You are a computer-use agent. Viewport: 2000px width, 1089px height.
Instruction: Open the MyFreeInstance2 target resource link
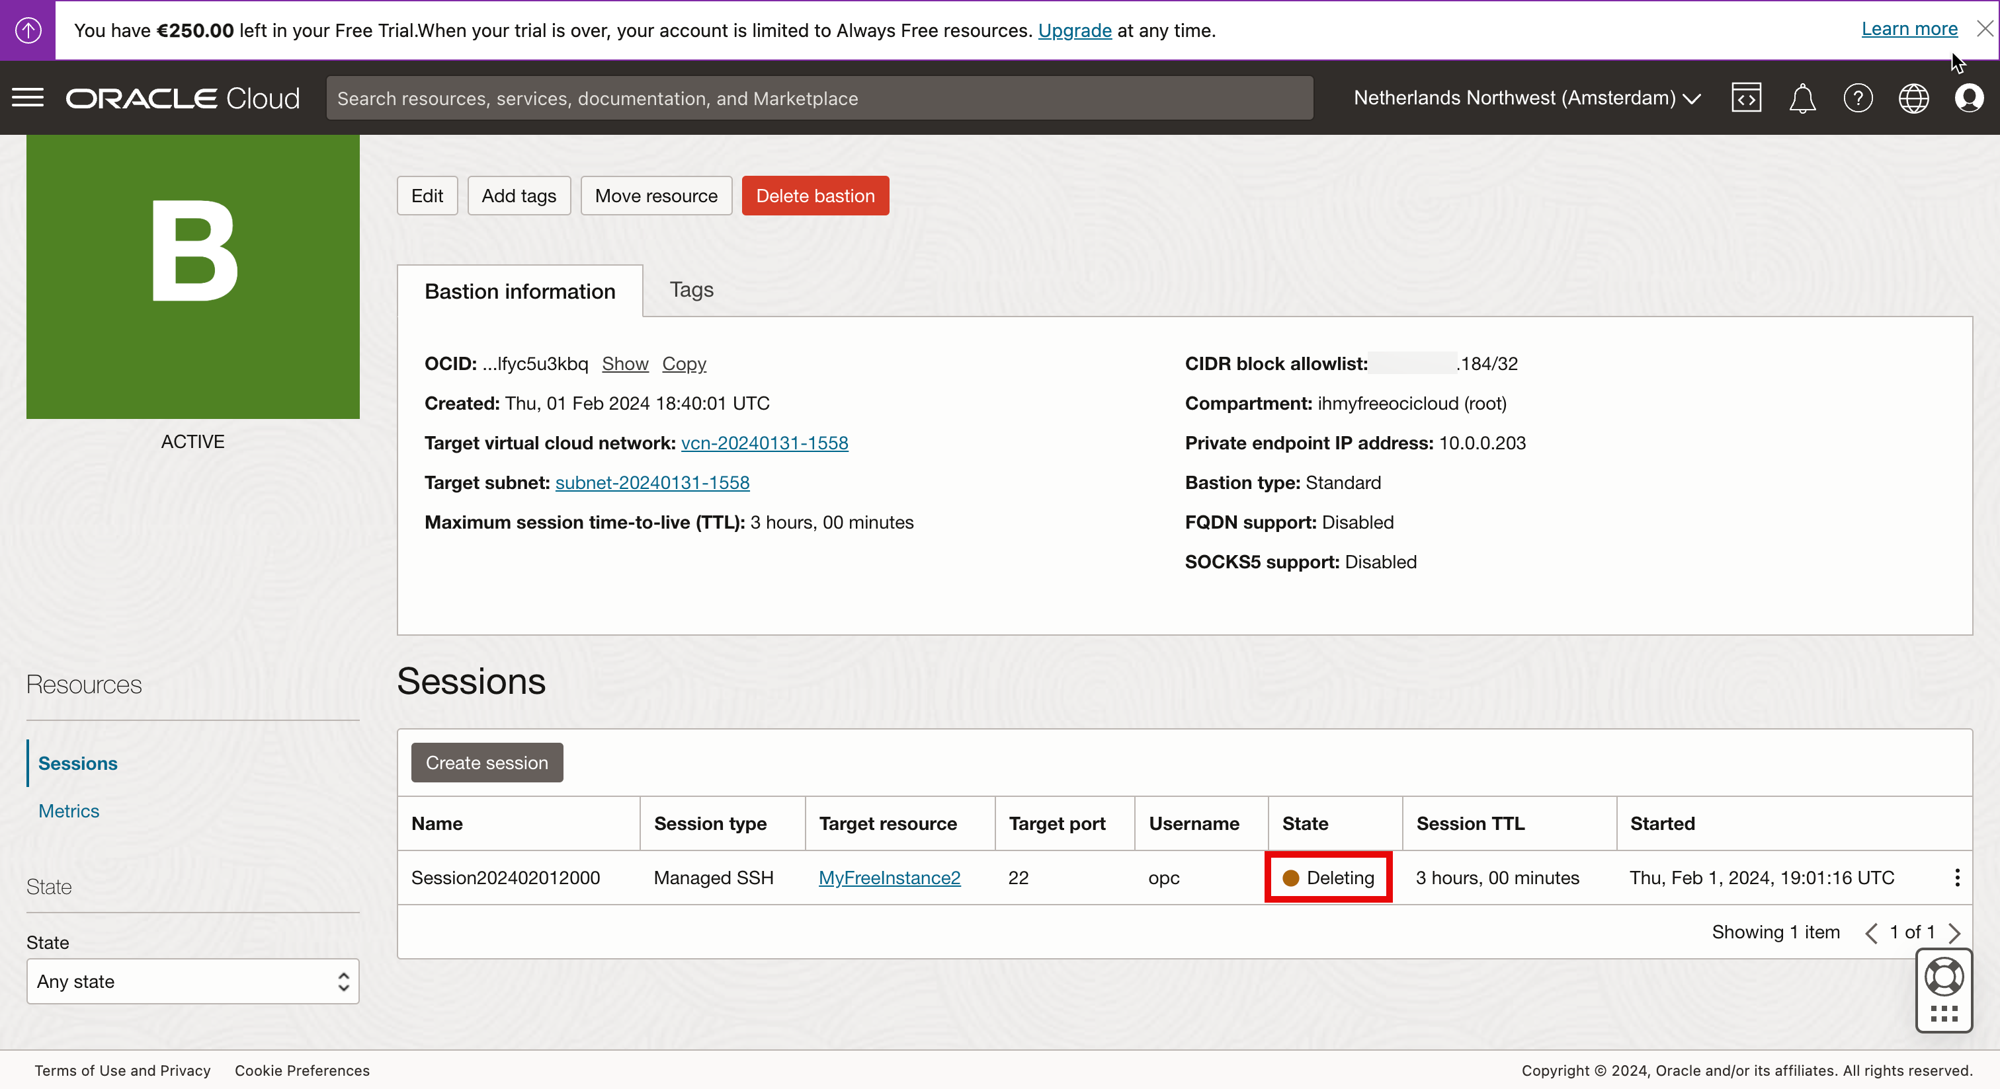click(889, 878)
